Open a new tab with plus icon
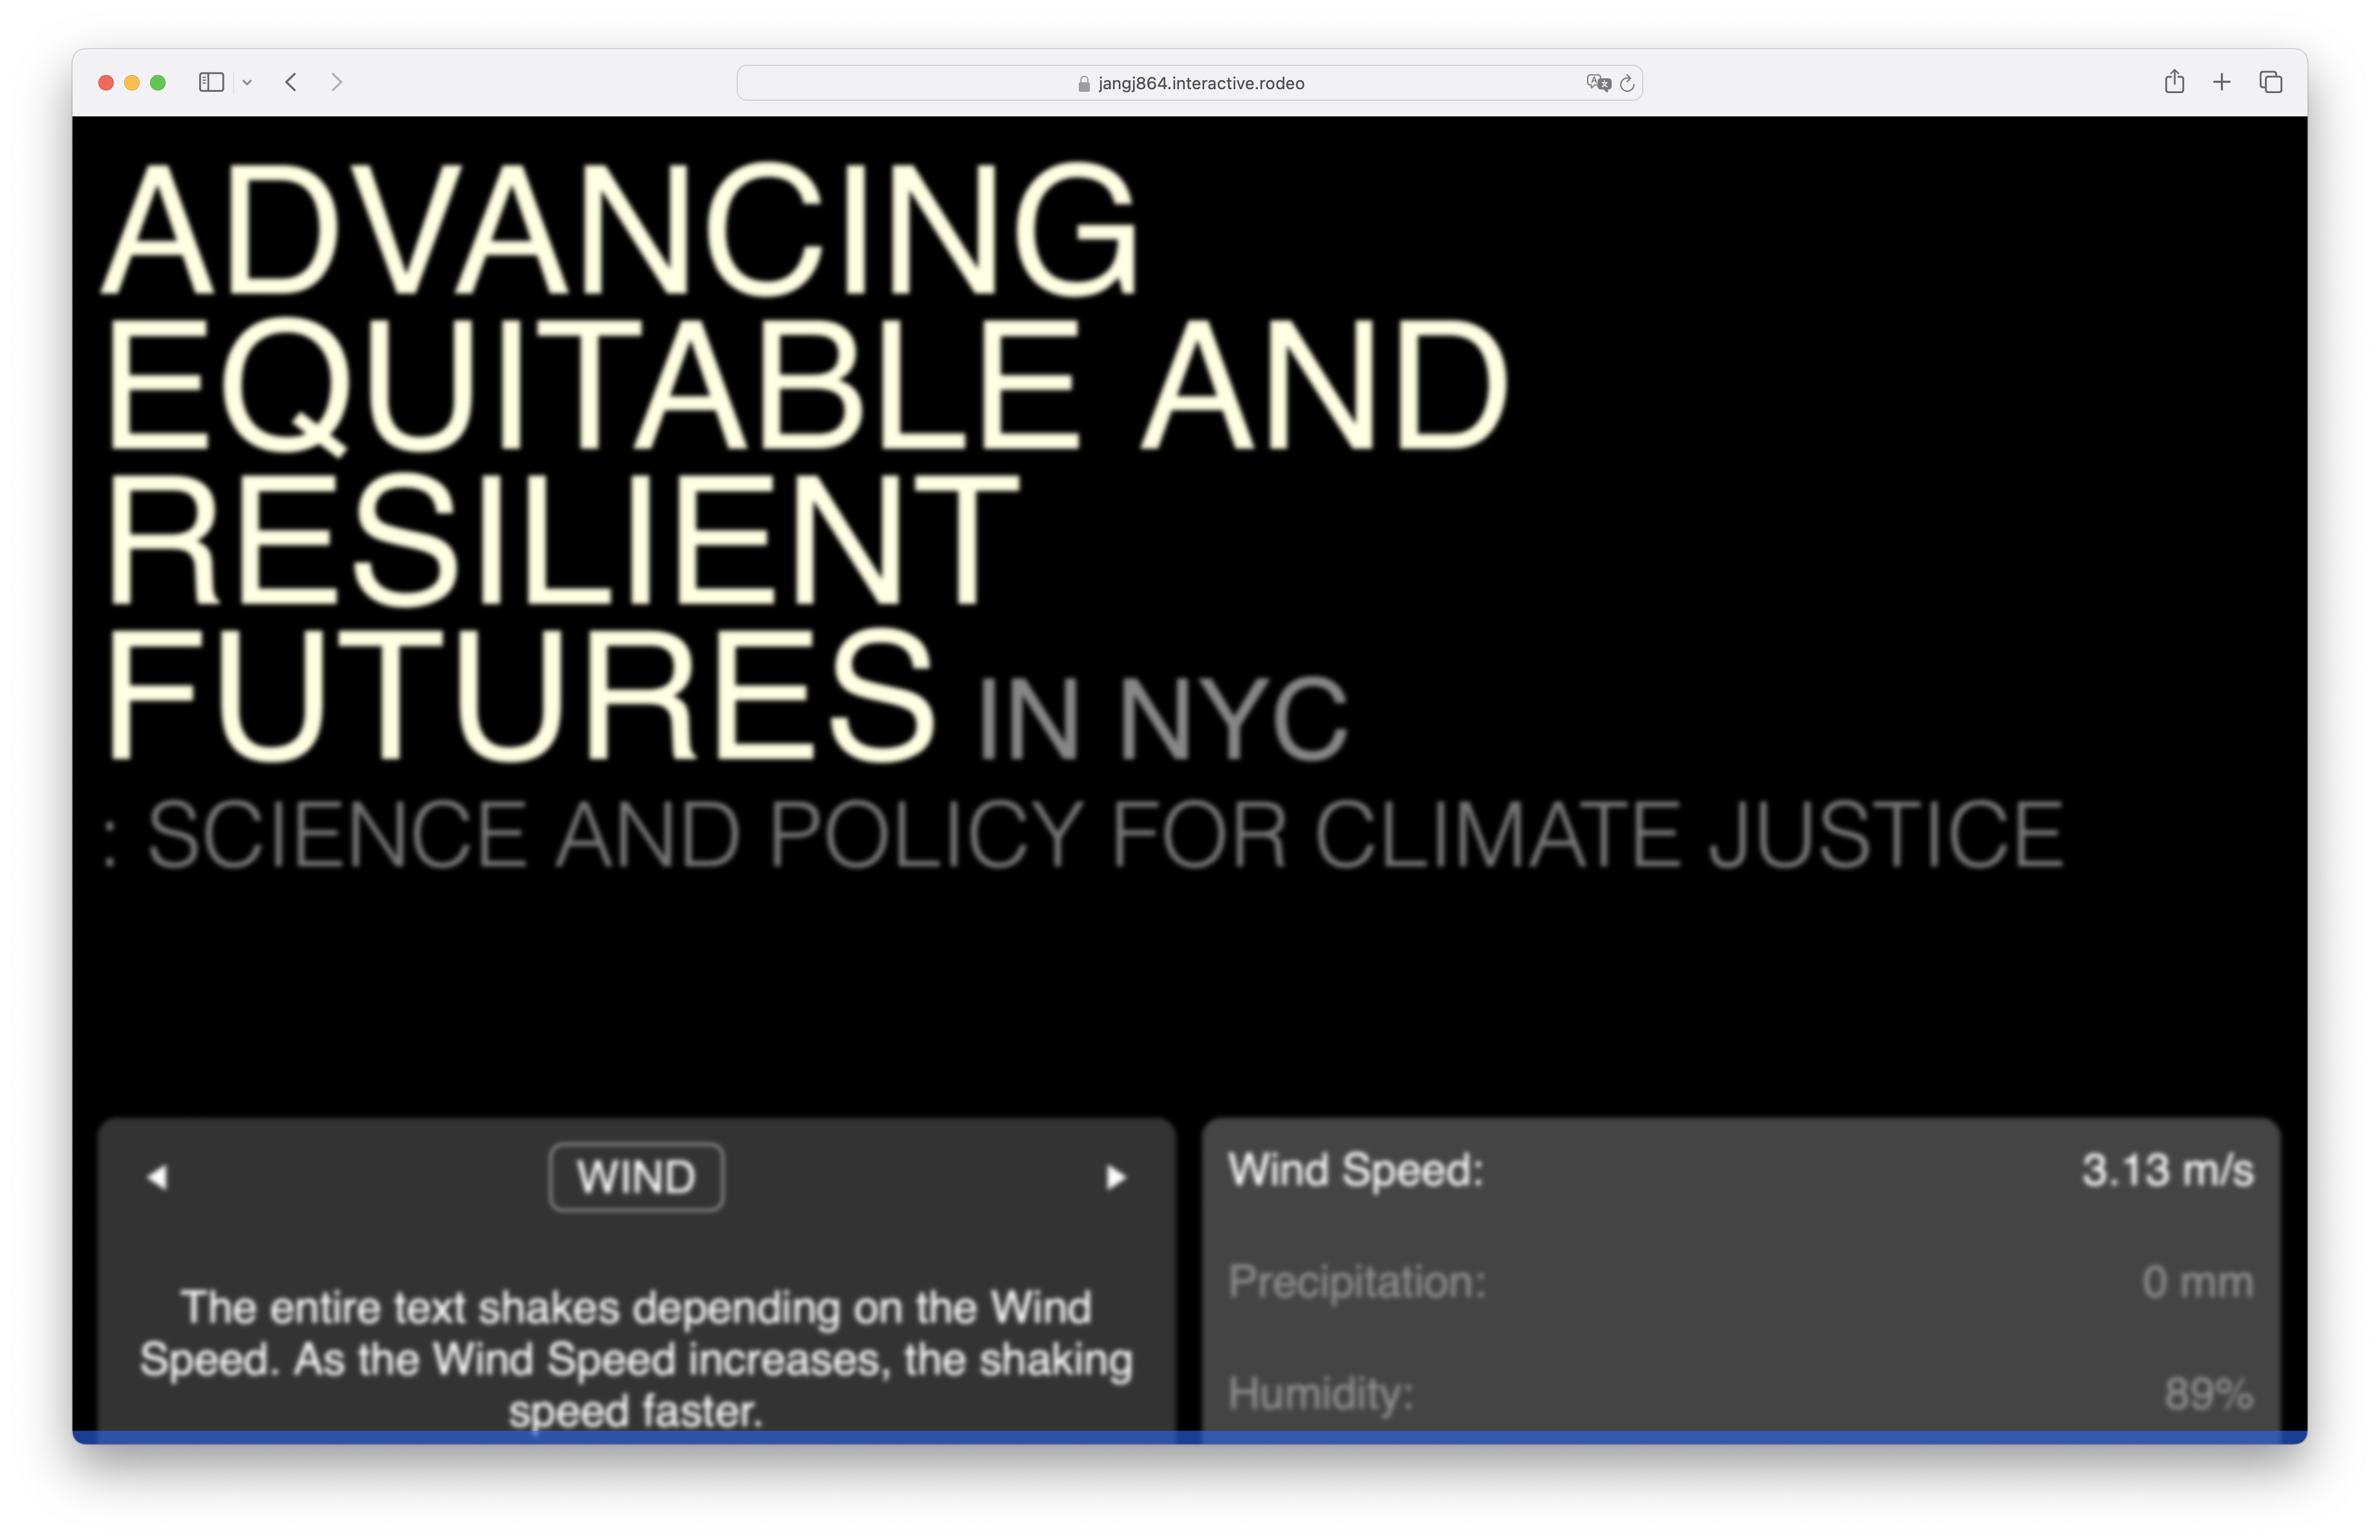2380x1540 pixels. pyautogui.click(x=2222, y=82)
